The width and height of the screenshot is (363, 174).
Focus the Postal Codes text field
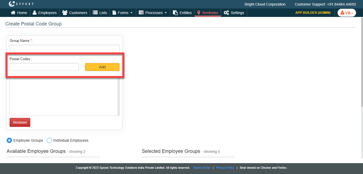coord(44,67)
